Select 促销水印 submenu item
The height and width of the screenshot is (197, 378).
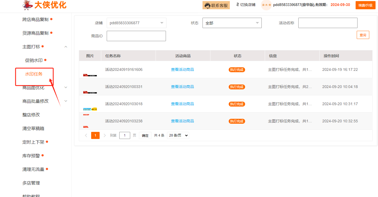pyautogui.click(x=34, y=60)
